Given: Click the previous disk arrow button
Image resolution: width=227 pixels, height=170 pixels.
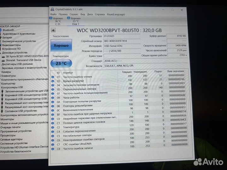Looking at the screenshot, I should (53, 30).
